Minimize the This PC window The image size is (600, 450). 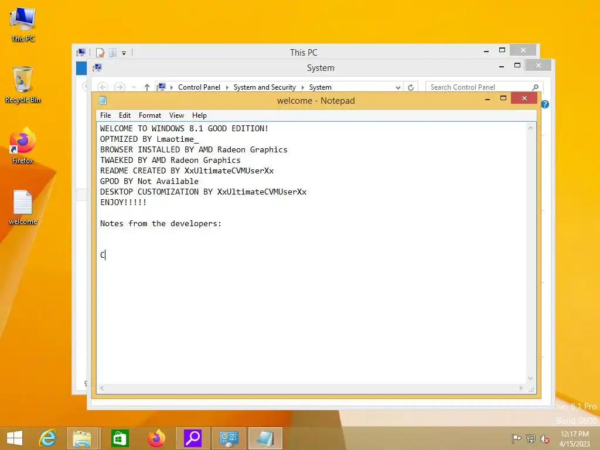pyautogui.click(x=486, y=51)
